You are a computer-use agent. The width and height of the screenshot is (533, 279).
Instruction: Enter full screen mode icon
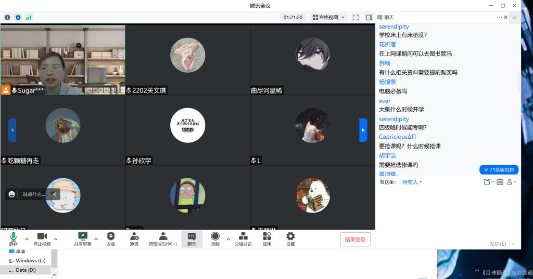click(x=356, y=17)
